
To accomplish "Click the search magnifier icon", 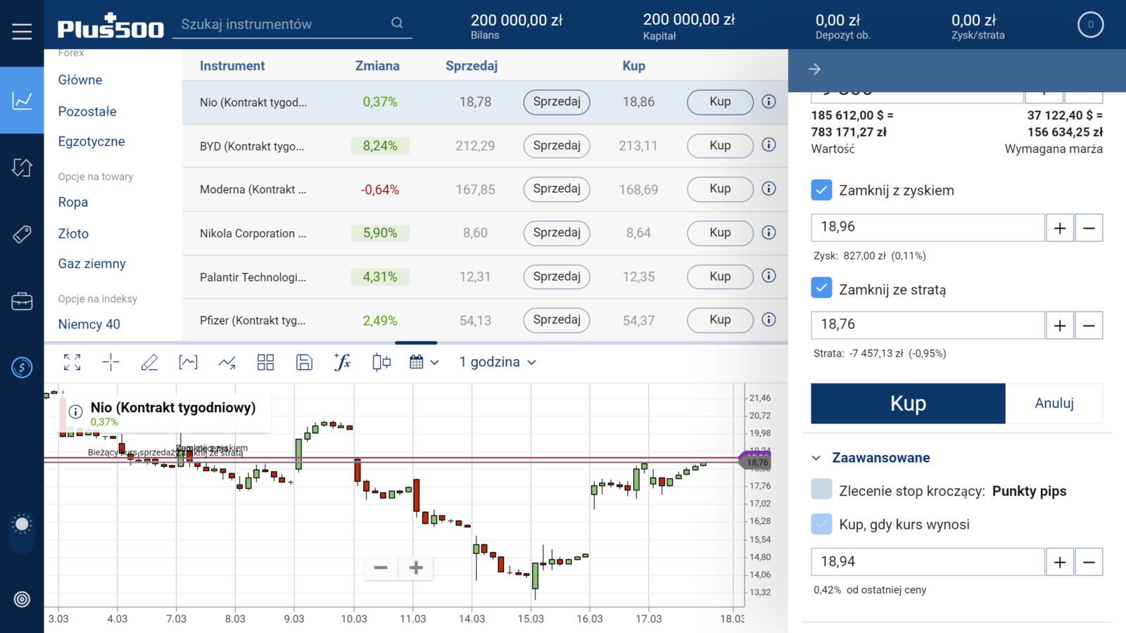I will (397, 23).
